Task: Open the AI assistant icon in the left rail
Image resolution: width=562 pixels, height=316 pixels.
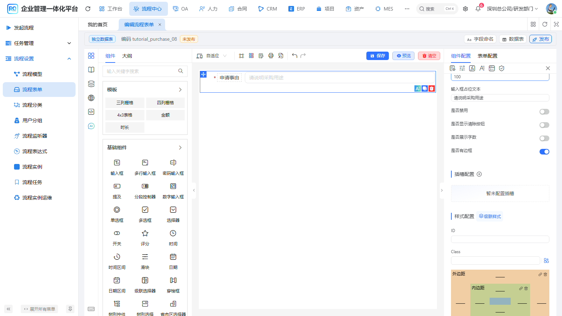Action: pos(91,126)
